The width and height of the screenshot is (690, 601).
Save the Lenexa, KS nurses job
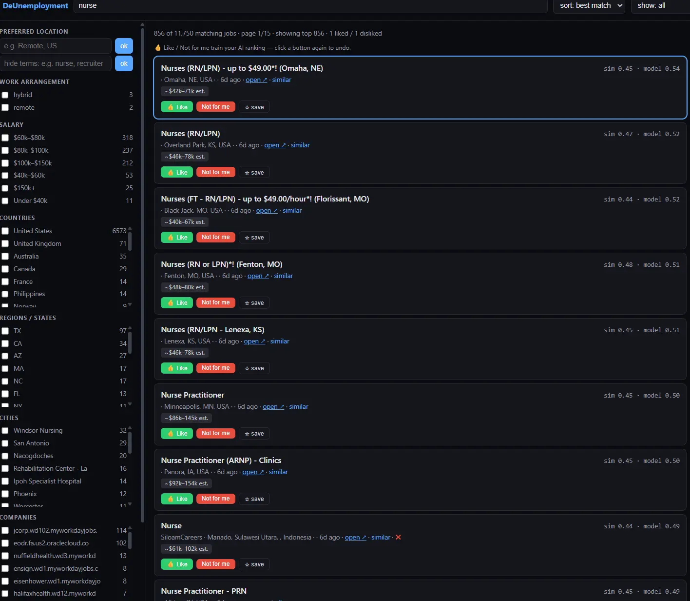[x=254, y=368]
